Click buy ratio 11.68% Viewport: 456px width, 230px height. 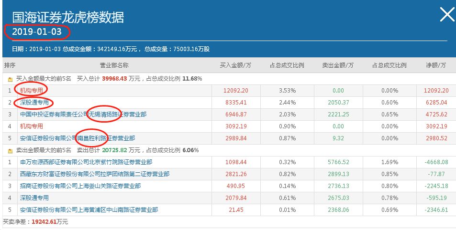[192, 79]
